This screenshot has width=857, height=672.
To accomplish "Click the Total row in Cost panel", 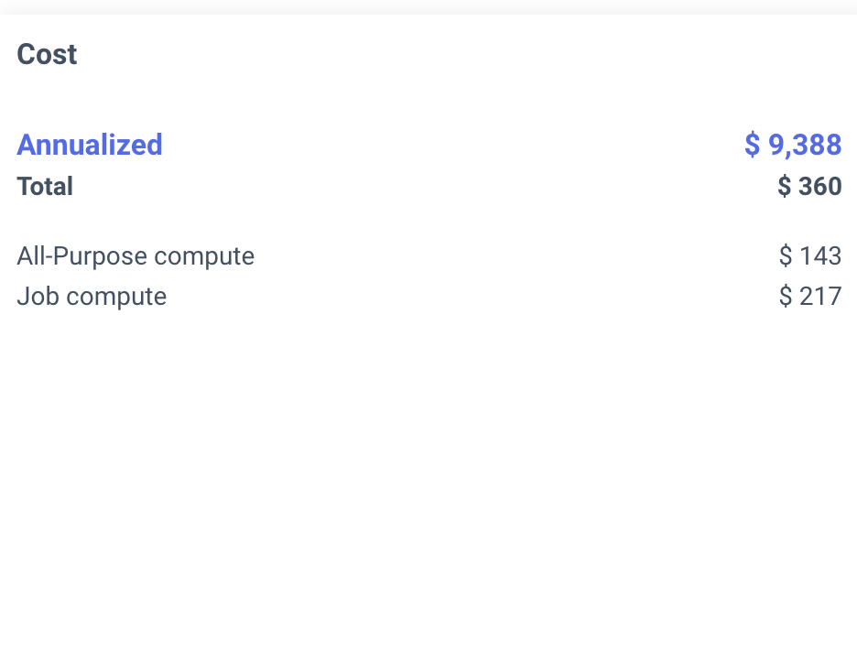I will (x=45, y=187).
